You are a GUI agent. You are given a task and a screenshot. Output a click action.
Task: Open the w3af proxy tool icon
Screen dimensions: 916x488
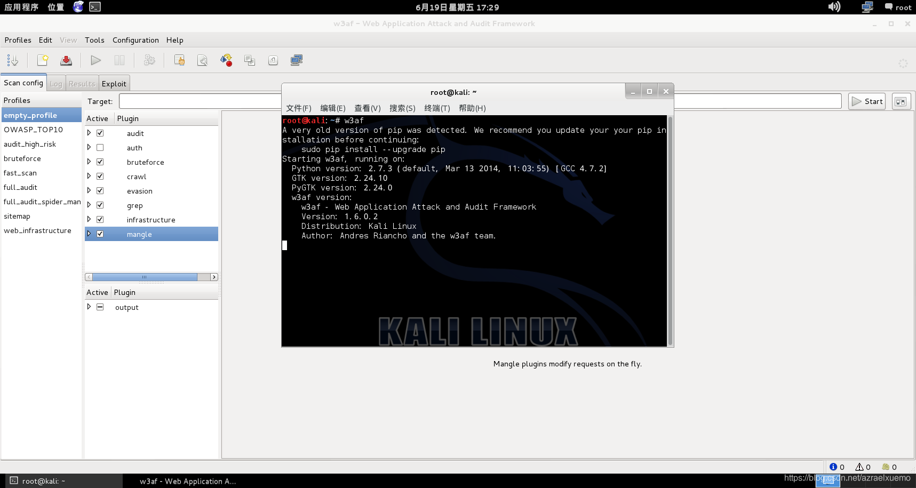click(297, 60)
